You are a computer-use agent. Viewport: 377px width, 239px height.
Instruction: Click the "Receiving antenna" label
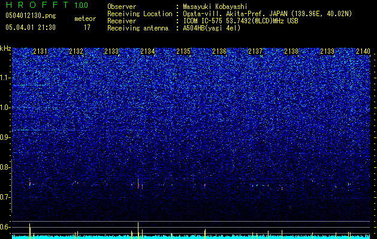(138, 28)
